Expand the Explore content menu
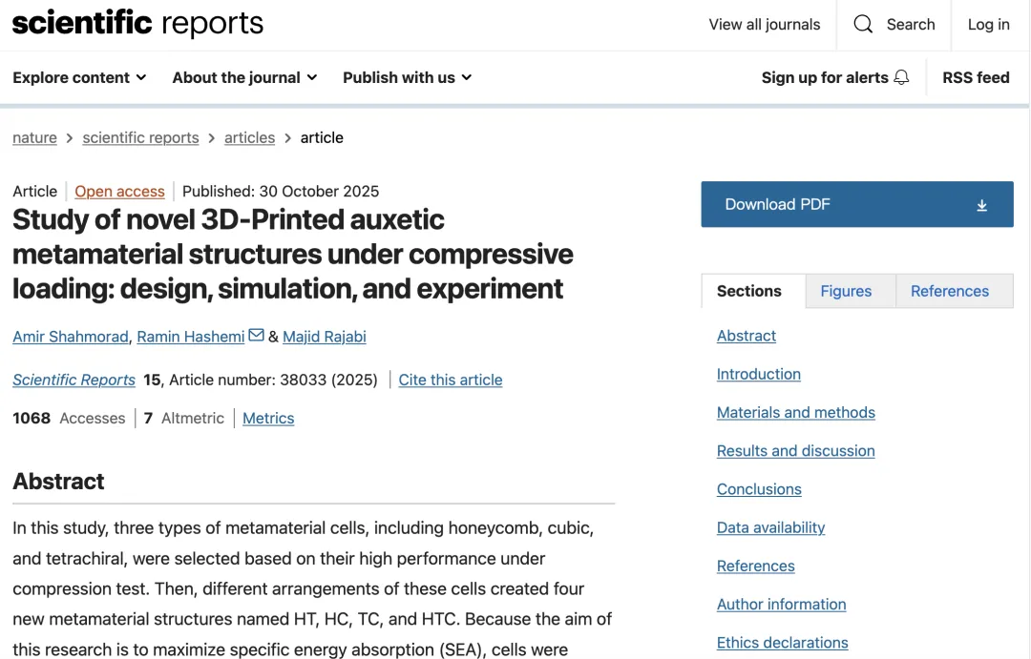 79,77
